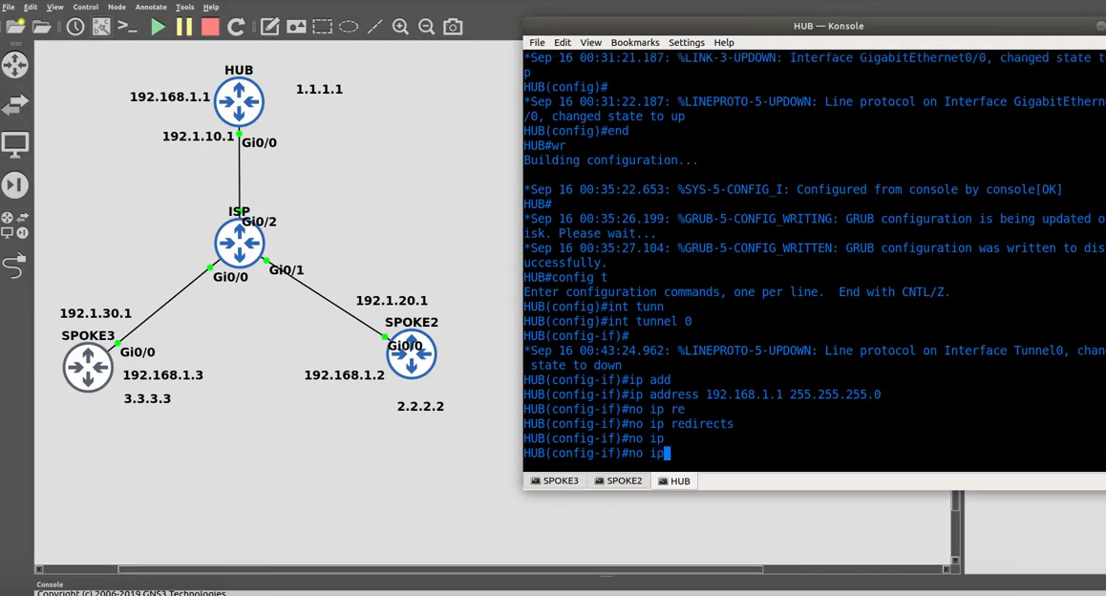1106x596 pixels.
Task: Click the reload all nodes icon
Action: [x=236, y=27]
